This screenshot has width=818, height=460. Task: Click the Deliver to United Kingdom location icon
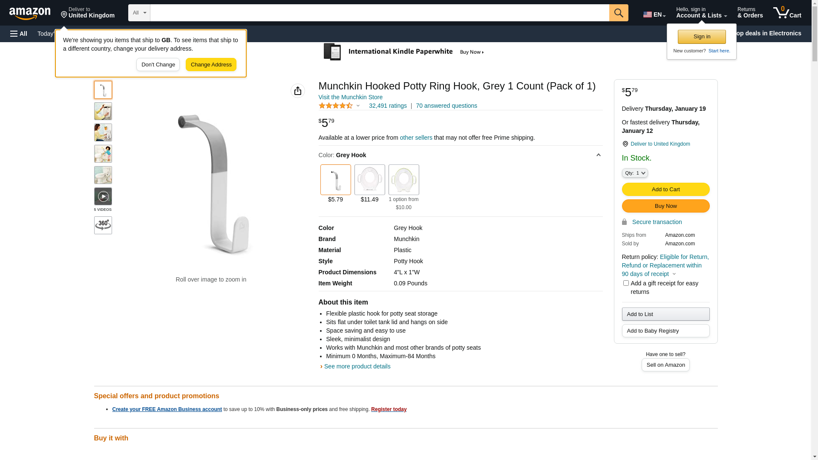[x=625, y=144]
